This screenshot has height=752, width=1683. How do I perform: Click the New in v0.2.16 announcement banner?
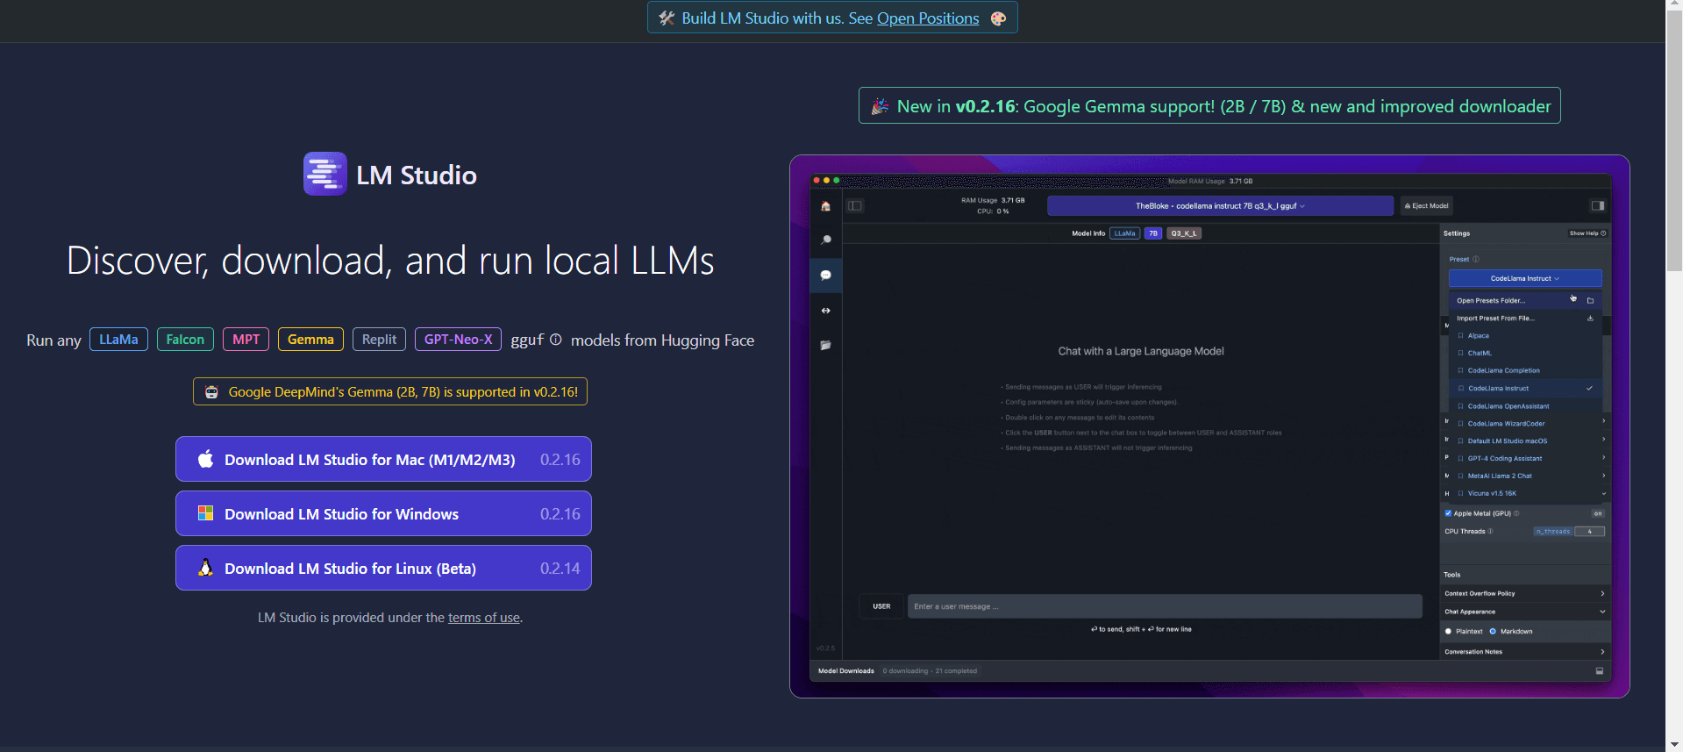pos(1209,105)
